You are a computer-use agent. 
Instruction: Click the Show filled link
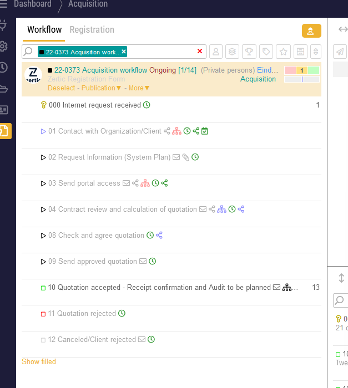(x=39, y=362)
